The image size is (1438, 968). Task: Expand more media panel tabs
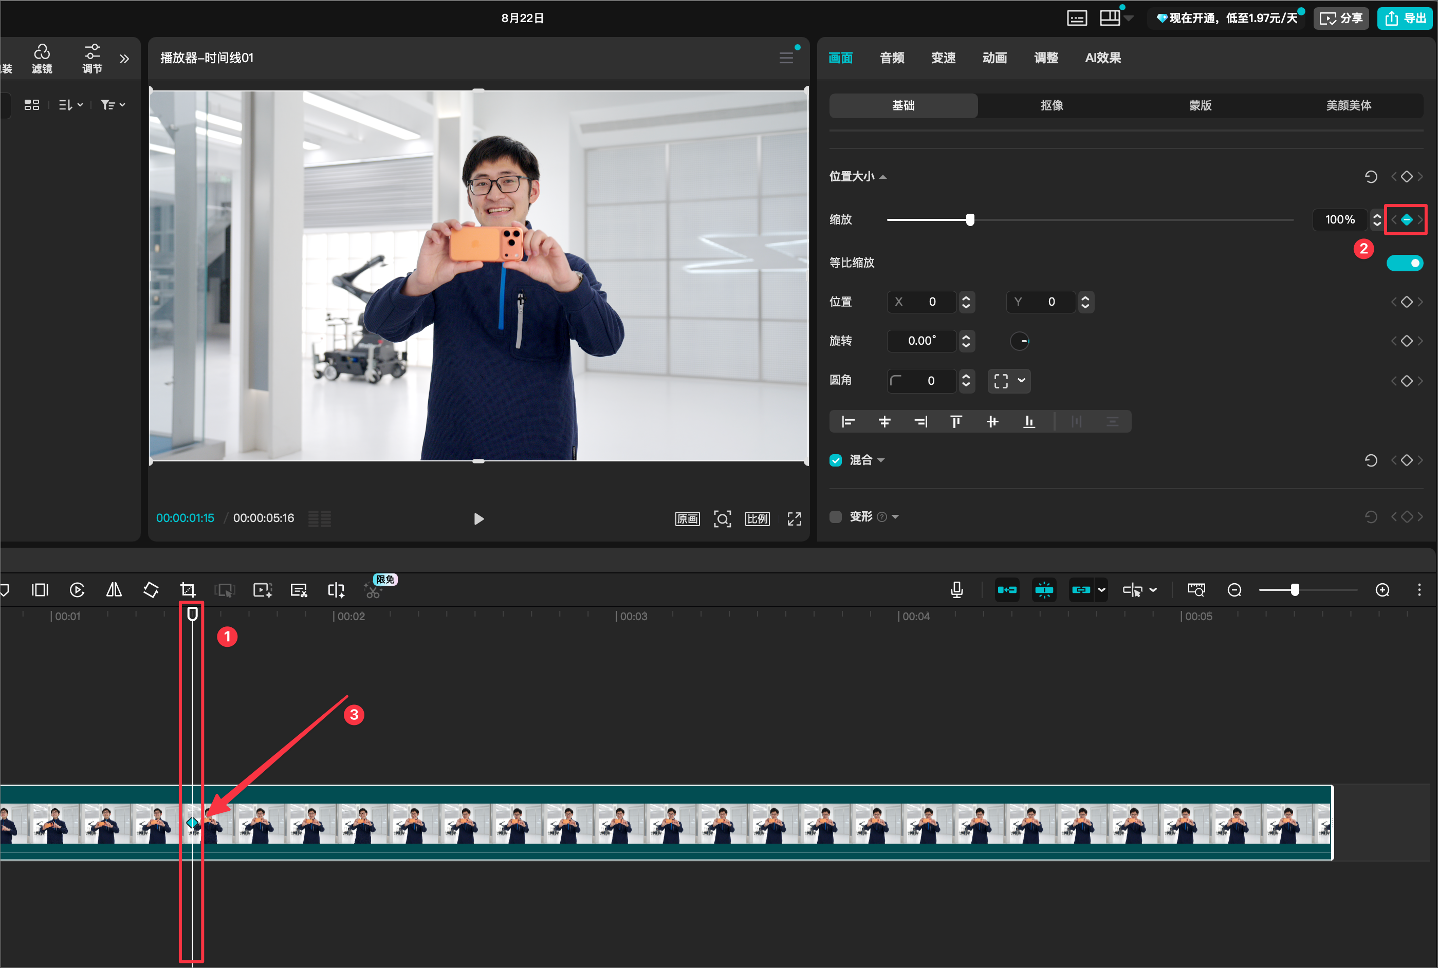pyautogui.click(x=125, y=59)
